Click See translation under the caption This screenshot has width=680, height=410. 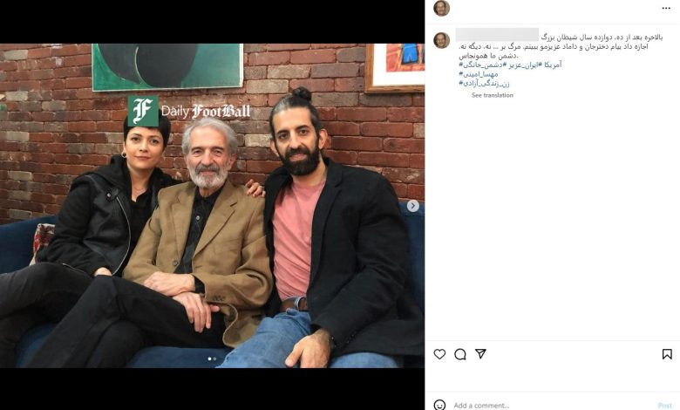pos(493,95)
